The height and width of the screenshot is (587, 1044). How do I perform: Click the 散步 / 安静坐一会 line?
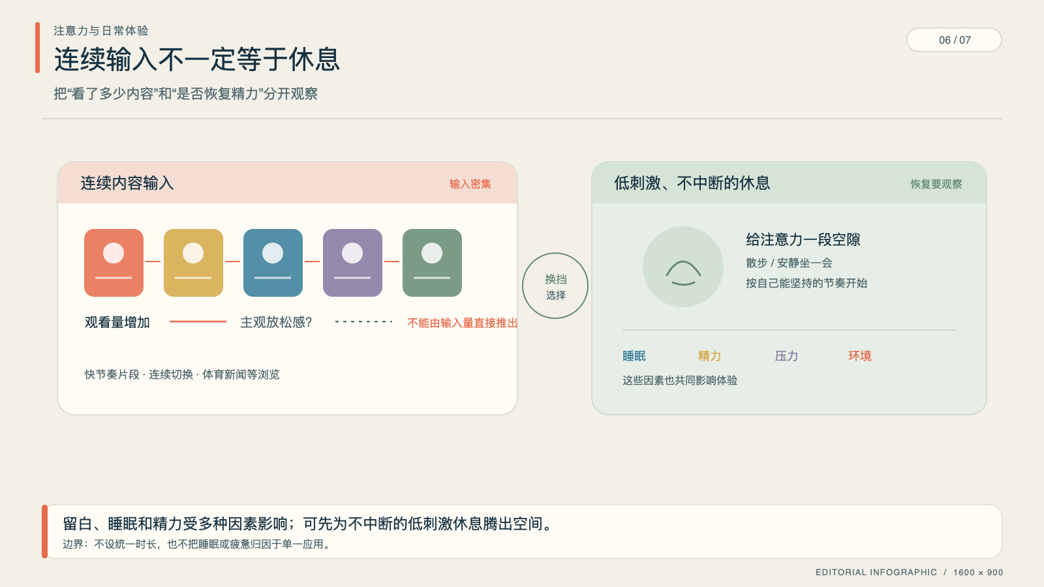(790, 263)
